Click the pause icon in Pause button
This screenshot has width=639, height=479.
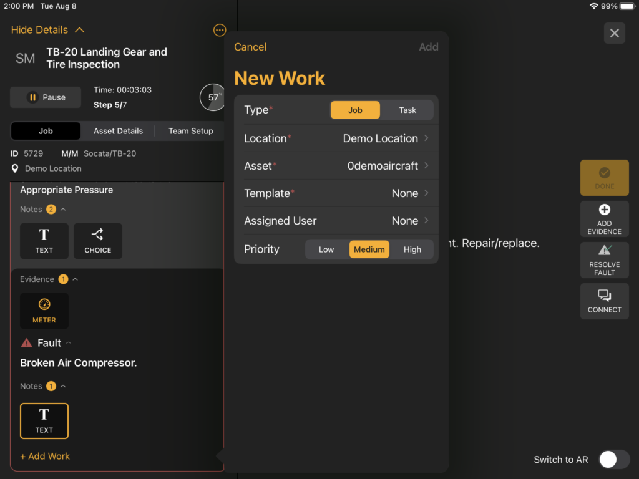click(32, 97)
